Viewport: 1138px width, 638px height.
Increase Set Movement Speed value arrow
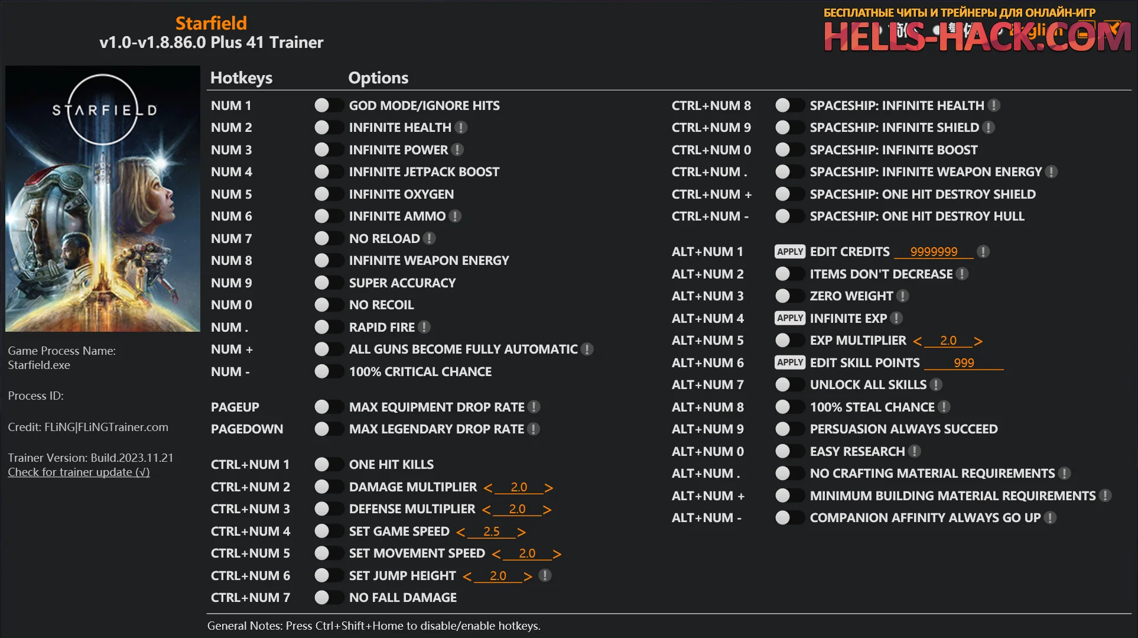[x=557, y=554]
